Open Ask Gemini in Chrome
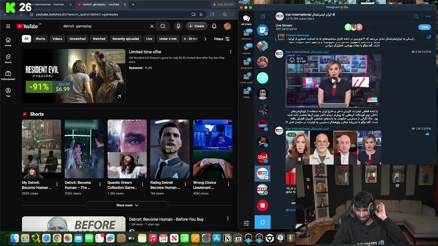The height and width of the screenshot is (246, 438). pyautogui.click(x=223, y=4)
